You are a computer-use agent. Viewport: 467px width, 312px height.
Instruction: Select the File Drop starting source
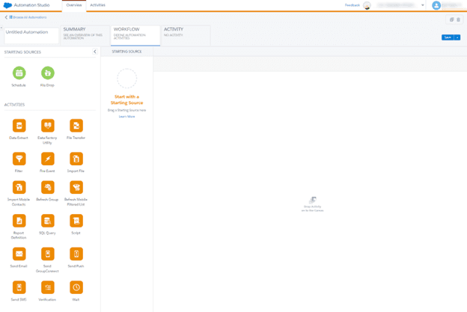pos(47,73)
